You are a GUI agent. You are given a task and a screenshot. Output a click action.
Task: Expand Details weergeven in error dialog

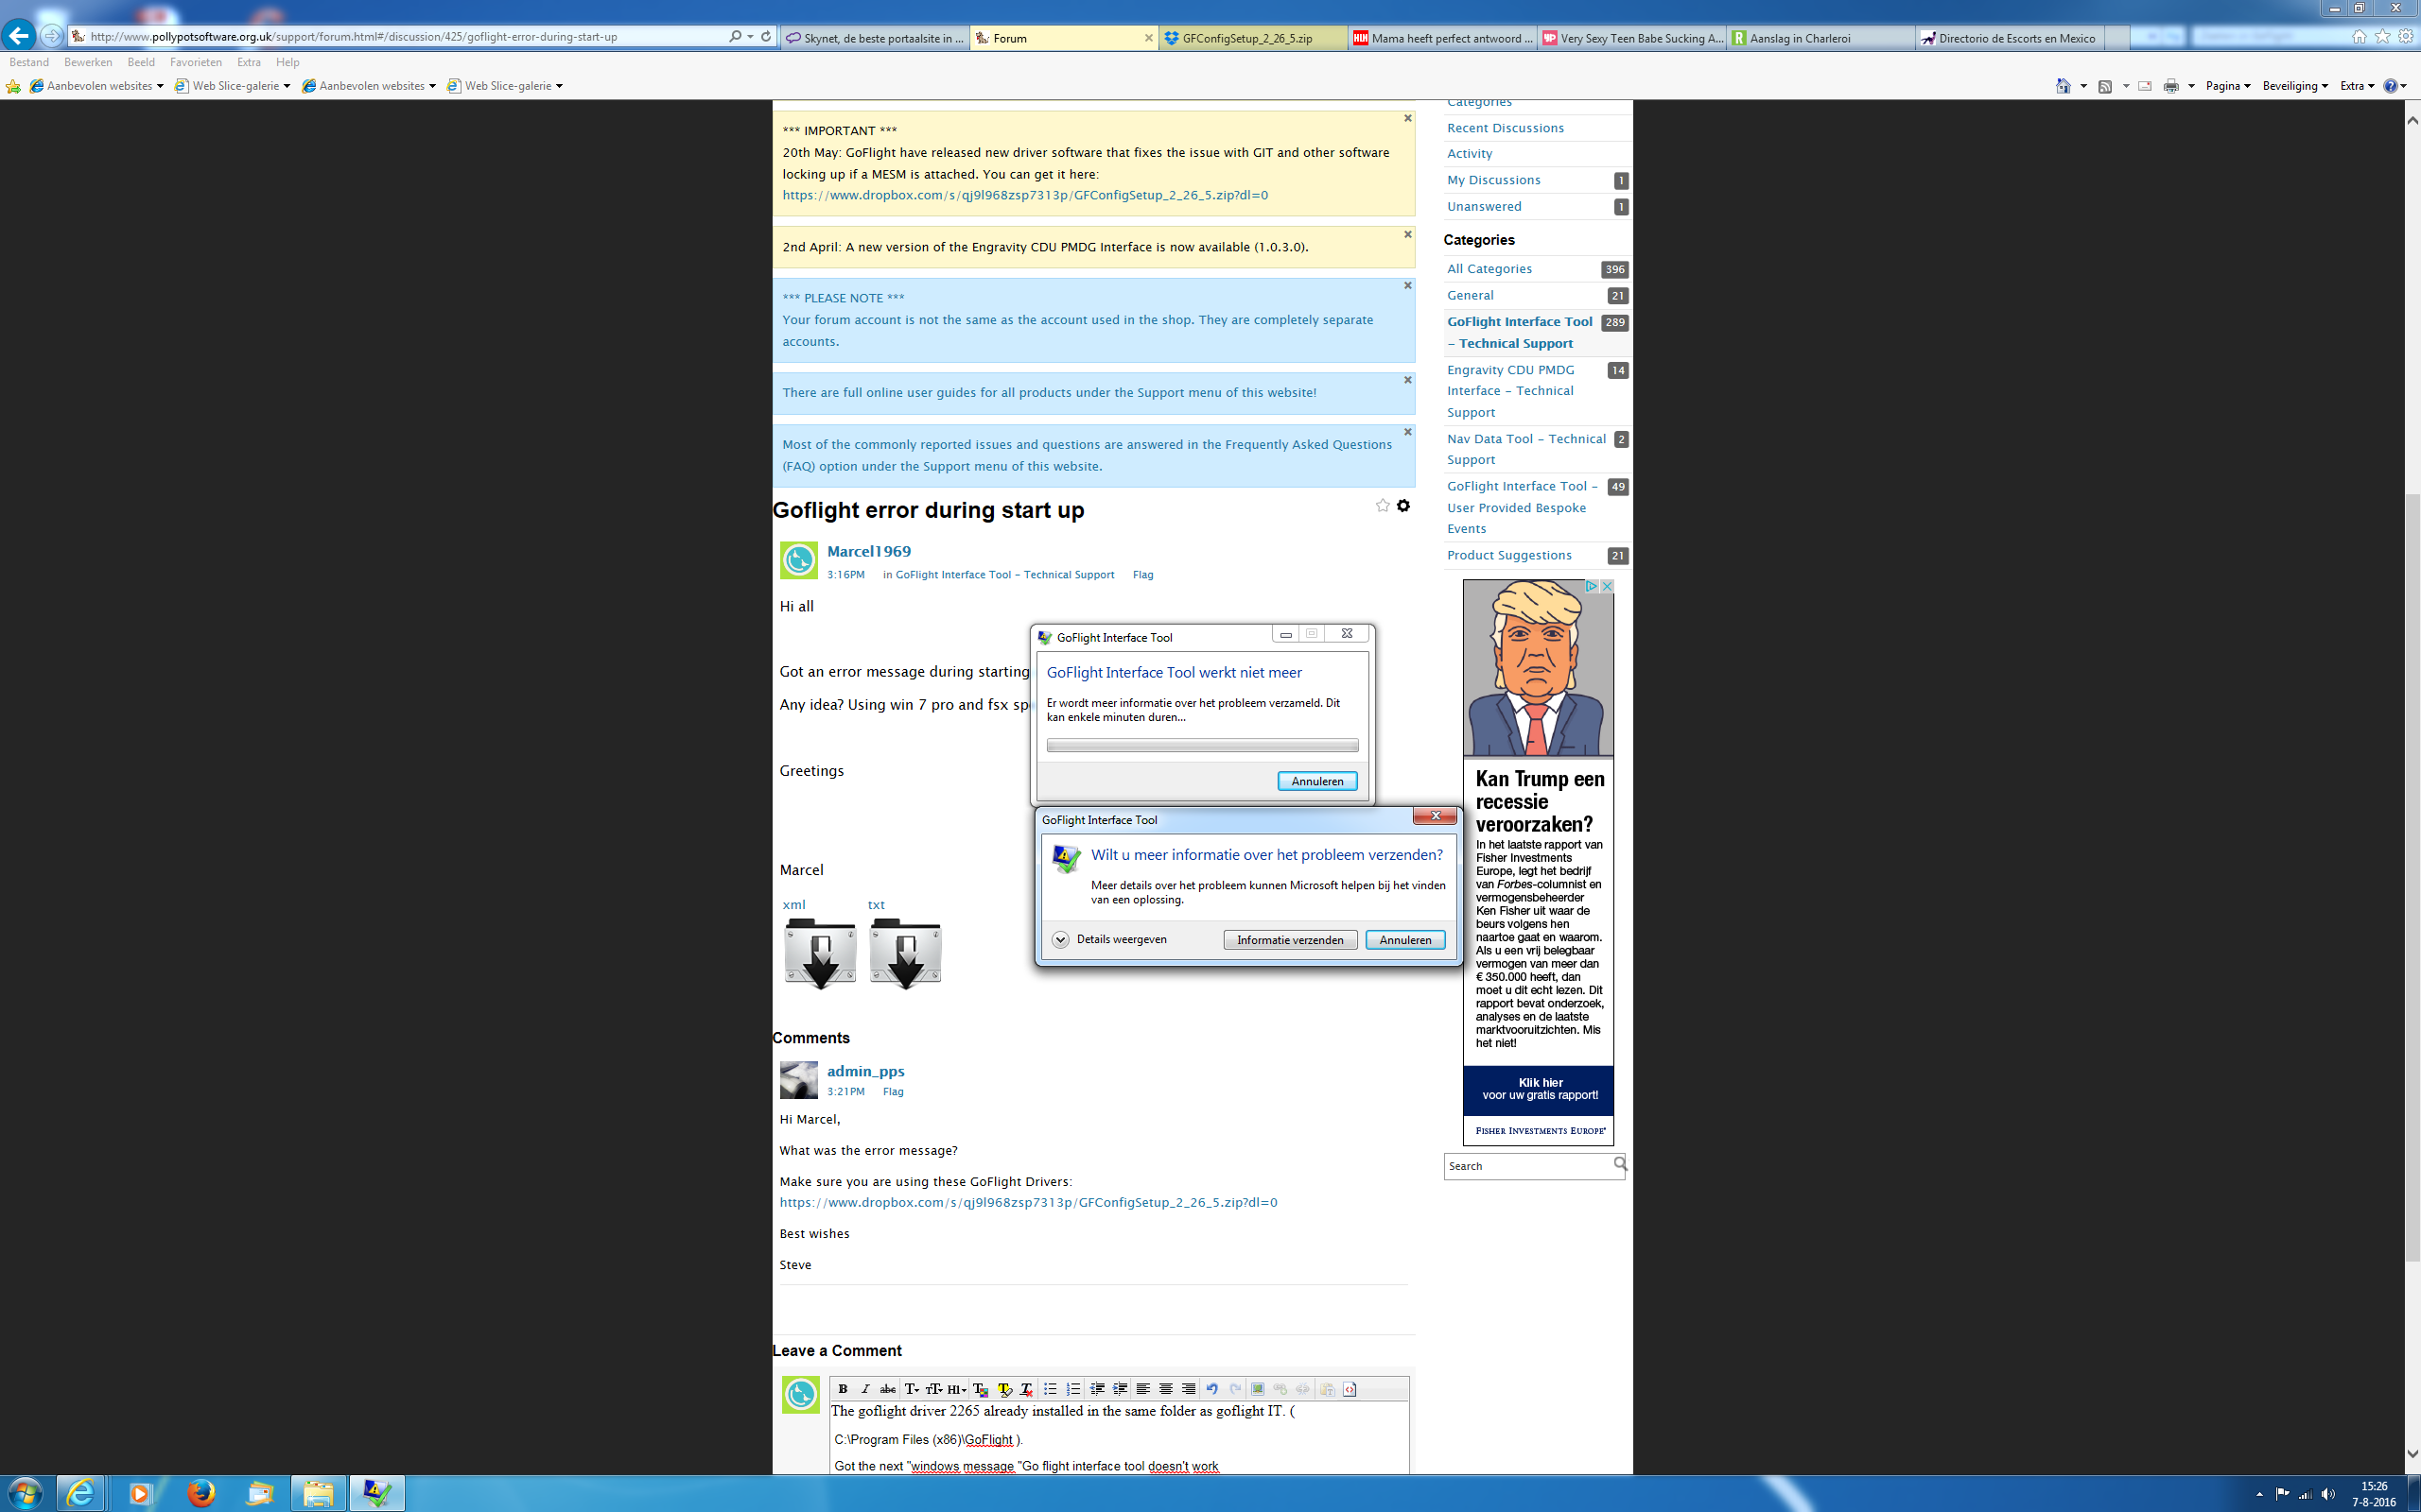pos(1060,939)
